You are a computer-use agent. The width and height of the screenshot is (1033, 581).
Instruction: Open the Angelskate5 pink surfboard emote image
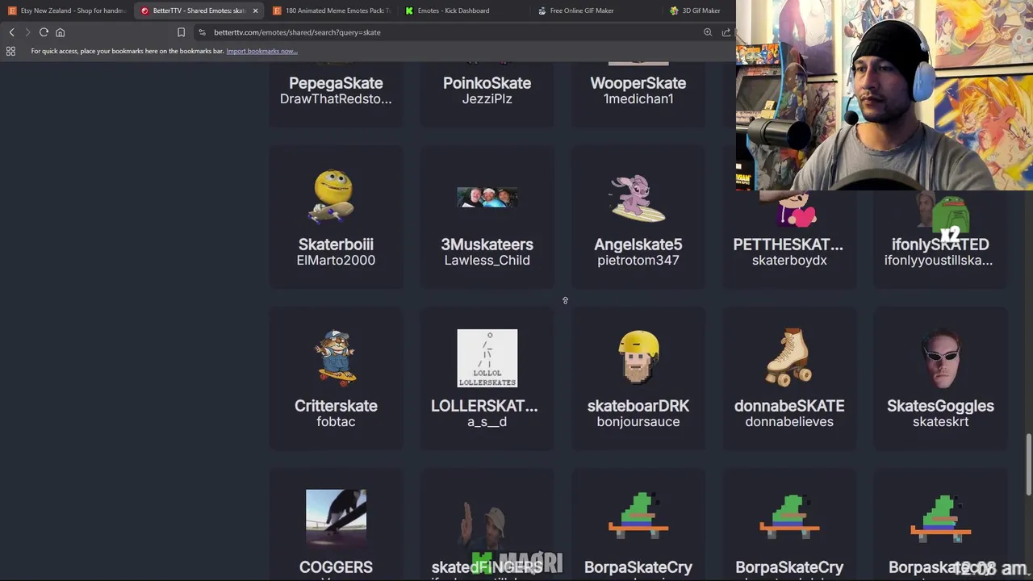(x=638, y=198)
